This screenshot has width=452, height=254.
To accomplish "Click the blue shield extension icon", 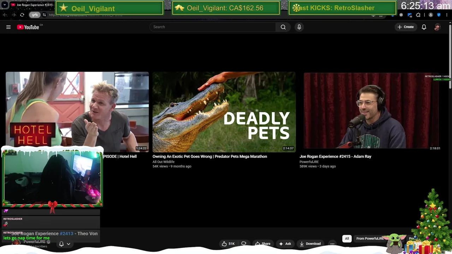I will pyautogui.click(x=439, y=15).
